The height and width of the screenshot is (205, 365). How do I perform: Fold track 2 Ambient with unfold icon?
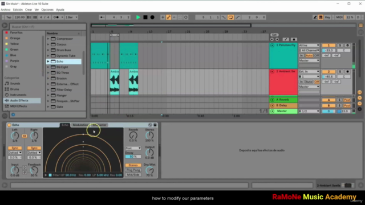click(x=272, y=72)
